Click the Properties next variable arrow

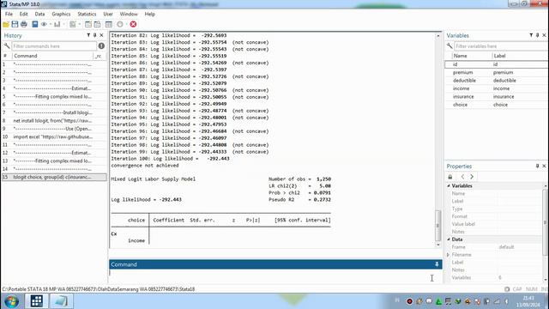click(x=472, y=177)
